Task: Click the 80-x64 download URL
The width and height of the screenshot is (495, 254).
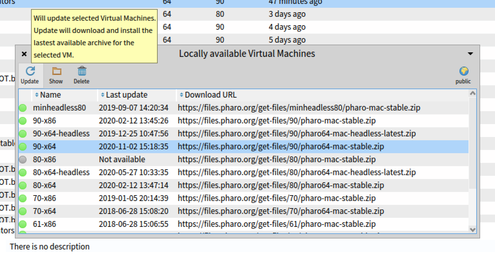Action: click(x=280, y=185)
